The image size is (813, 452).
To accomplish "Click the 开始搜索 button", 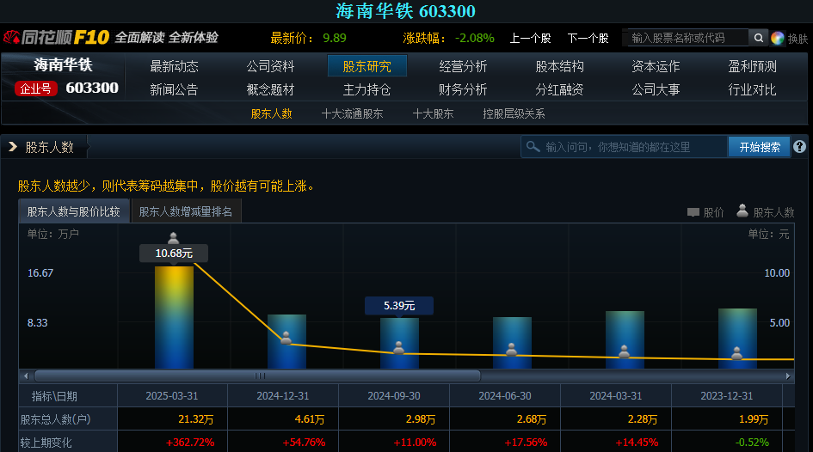I will click(759, 147).
